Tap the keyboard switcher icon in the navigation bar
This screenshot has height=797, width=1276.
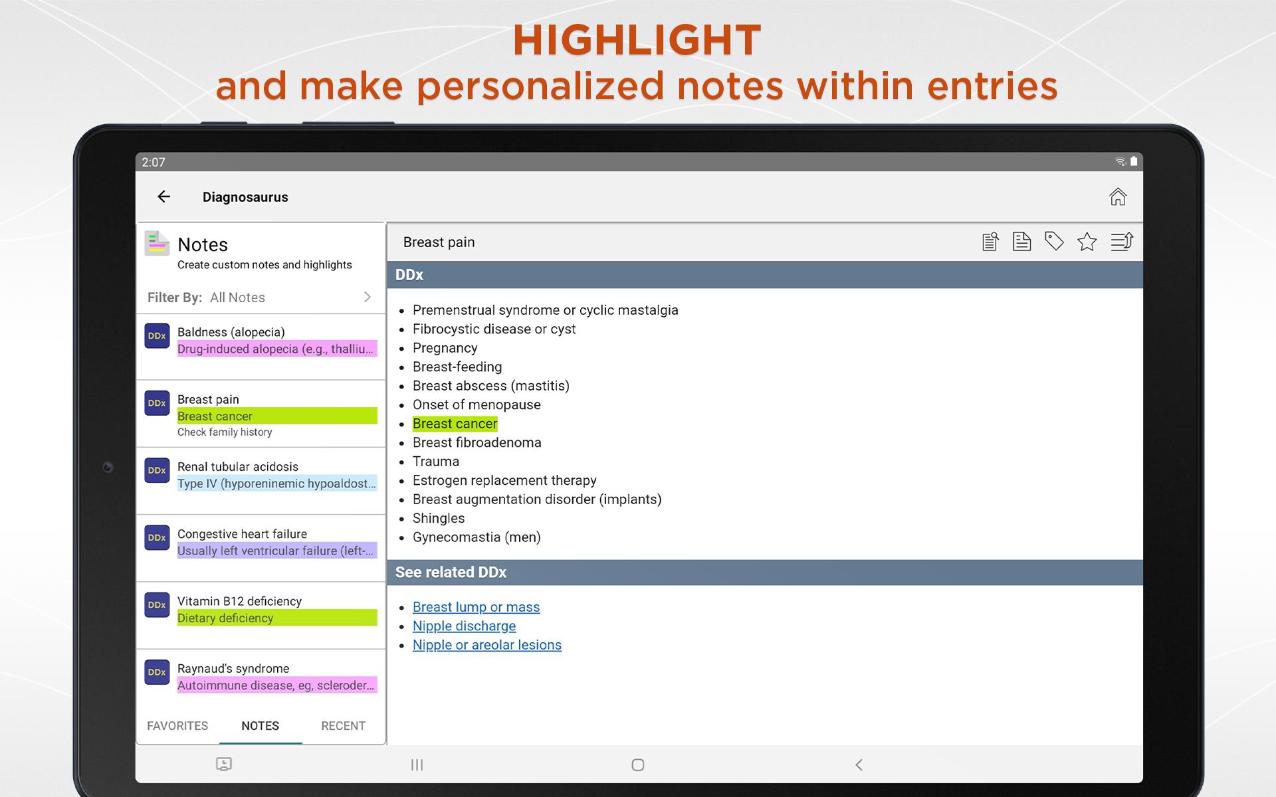224,764
